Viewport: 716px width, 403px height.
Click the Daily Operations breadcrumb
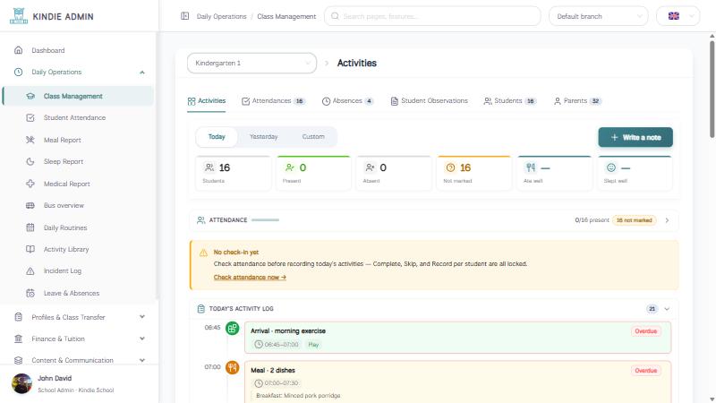pyautogui.click(x=221, y=16)
